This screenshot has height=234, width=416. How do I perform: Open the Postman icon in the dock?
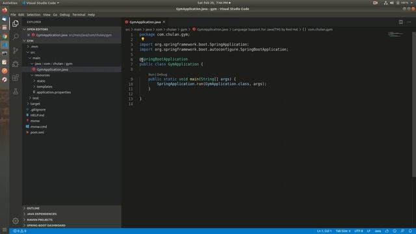[5, 71]
